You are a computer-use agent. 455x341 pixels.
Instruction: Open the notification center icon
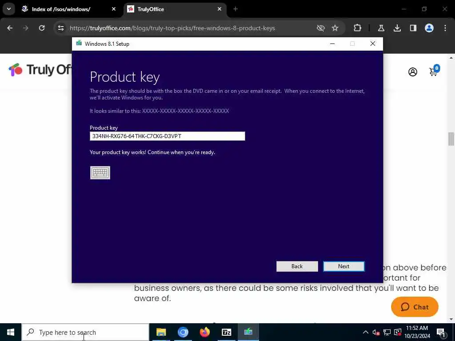point(441,333)
